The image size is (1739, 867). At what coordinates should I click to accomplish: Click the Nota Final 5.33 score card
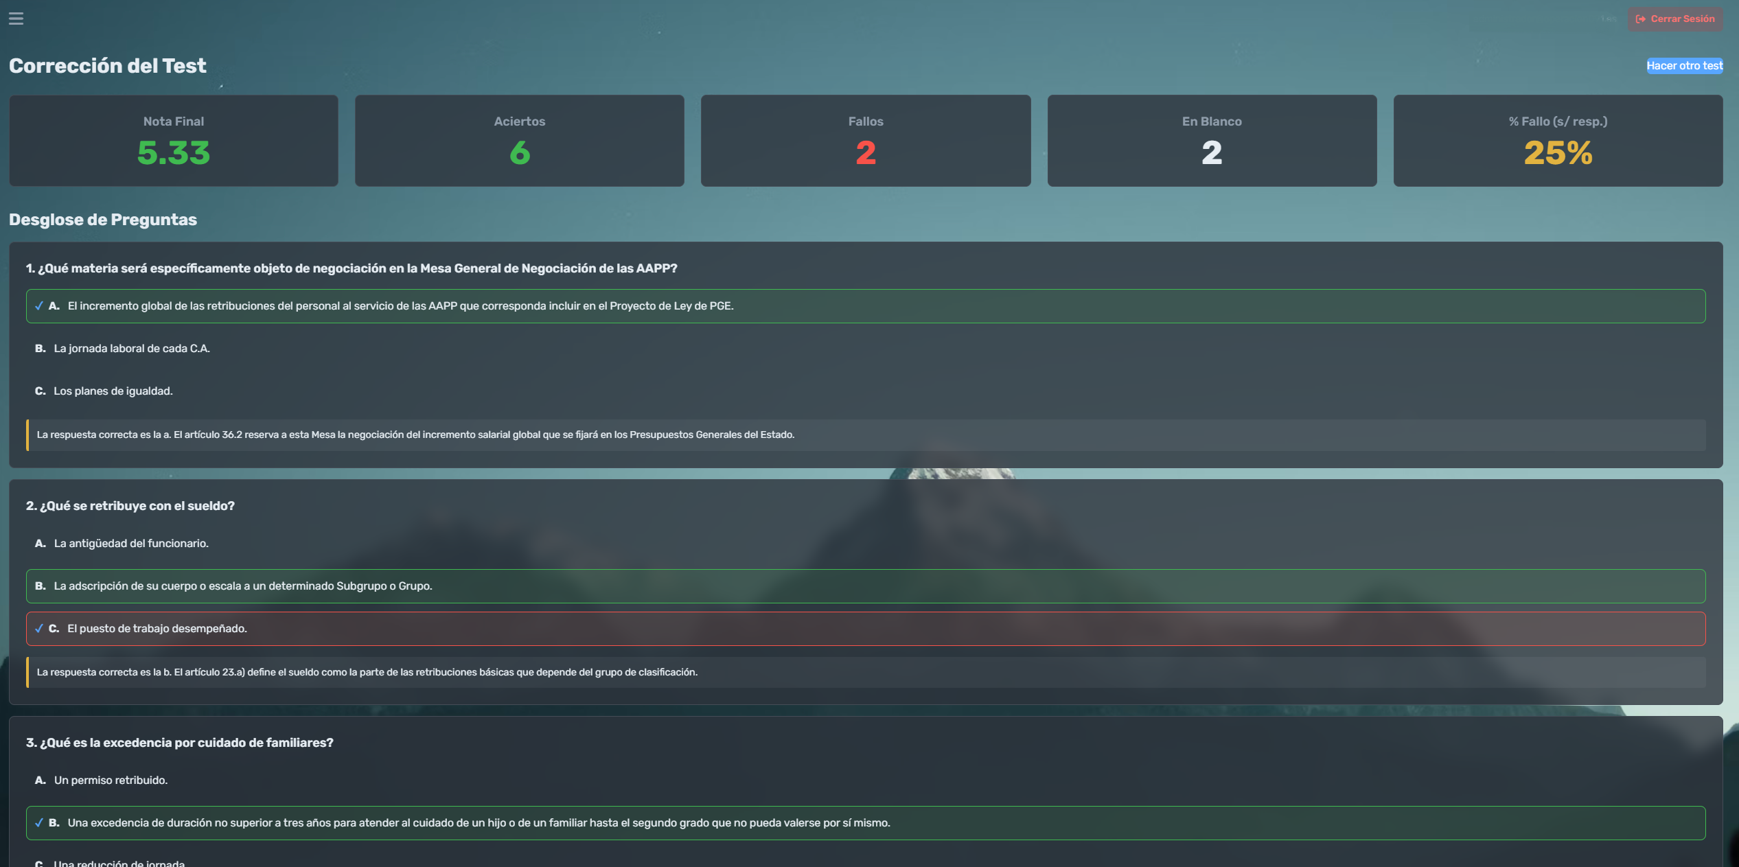[174, 141]
